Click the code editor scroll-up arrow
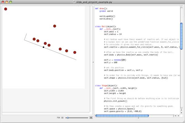The height and width of the screenshot is (123, 185). [182, 110]
